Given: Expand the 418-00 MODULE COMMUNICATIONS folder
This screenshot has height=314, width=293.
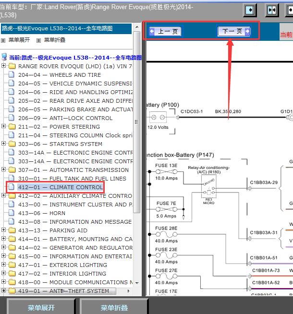Looking at the screenshot, I should tap(3, 281).
